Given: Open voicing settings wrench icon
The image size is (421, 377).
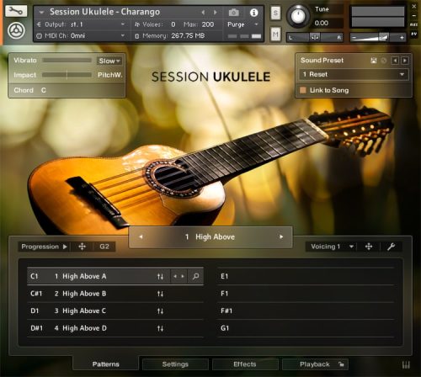Looking at the screenshot, I should click(x=391, y=247).
